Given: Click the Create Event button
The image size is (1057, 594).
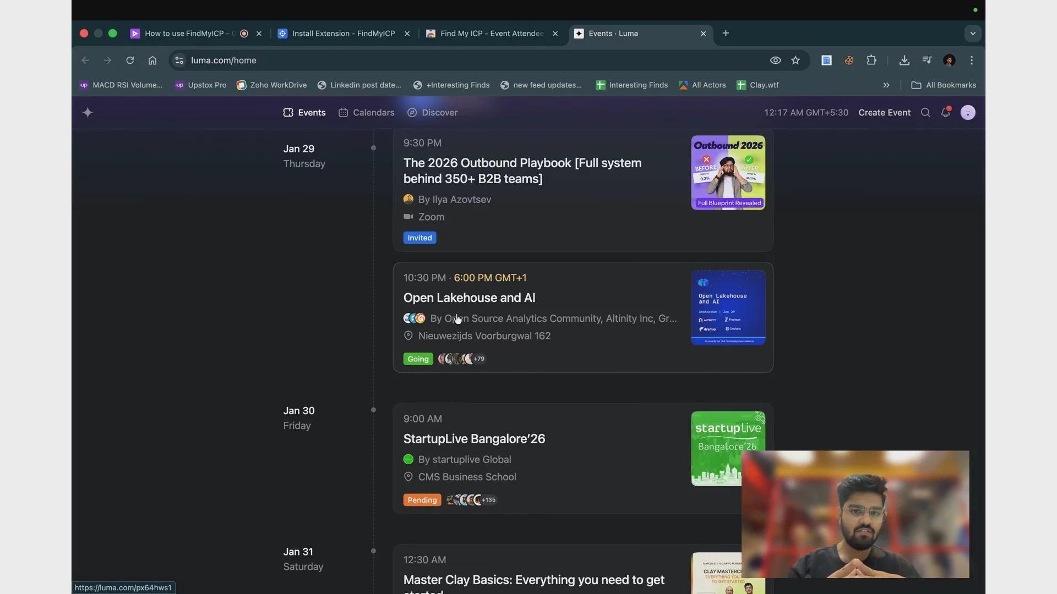Looking at the screenshot, I should click(x=884, y=113).
